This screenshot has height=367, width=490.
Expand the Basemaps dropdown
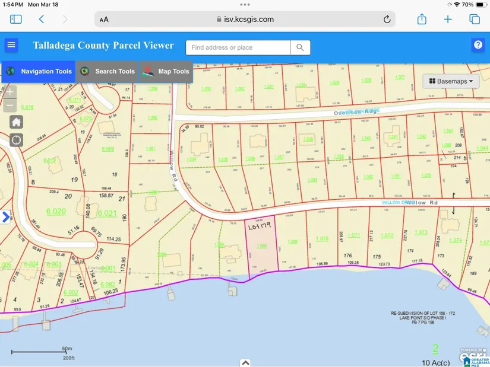pyautogui.click(x=451, y=81)
